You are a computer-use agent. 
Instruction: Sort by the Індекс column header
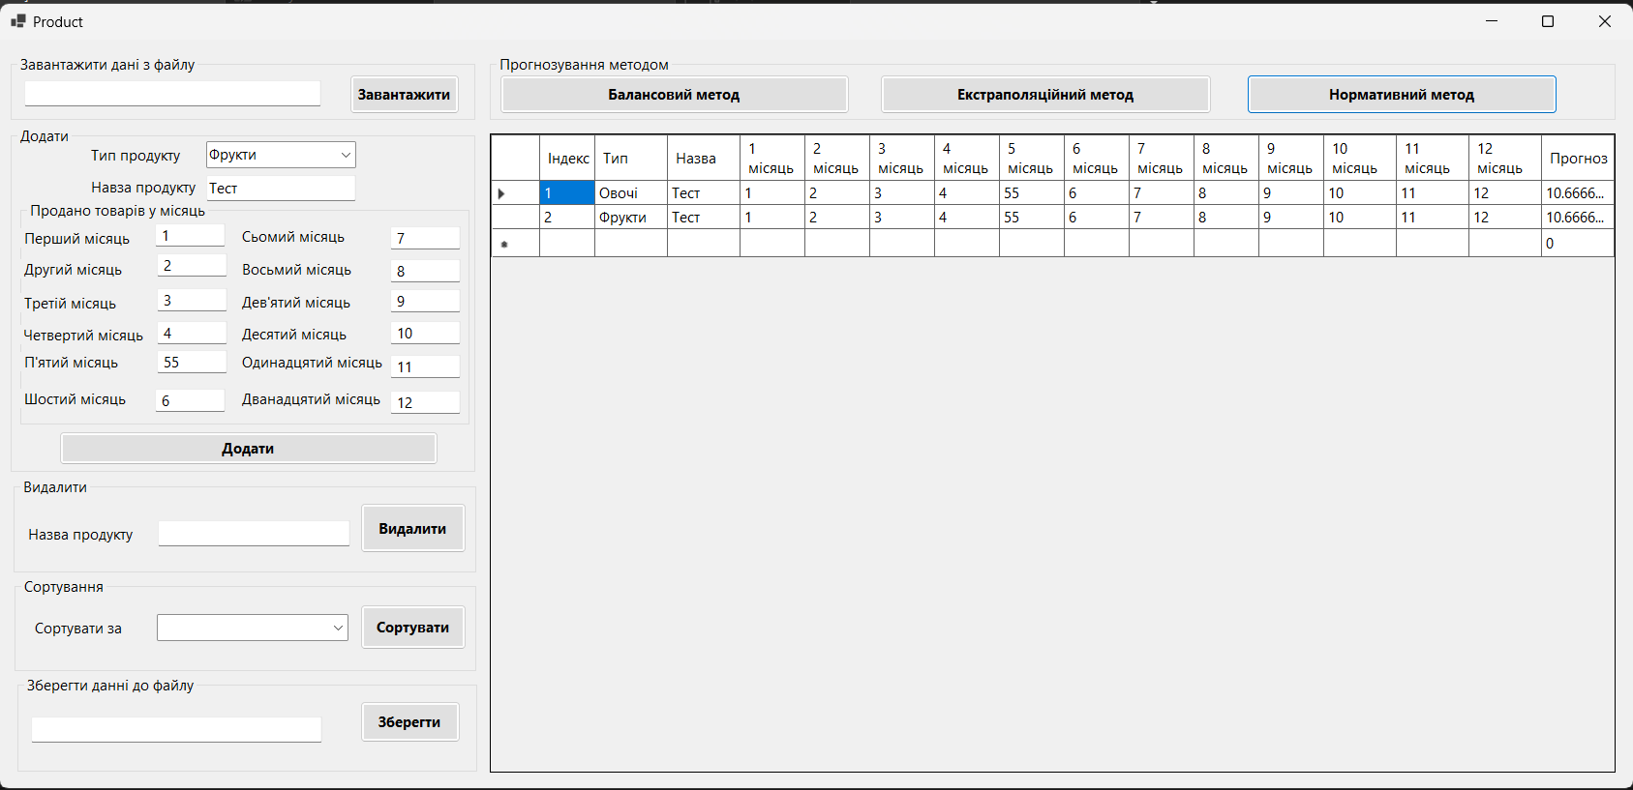567,159
